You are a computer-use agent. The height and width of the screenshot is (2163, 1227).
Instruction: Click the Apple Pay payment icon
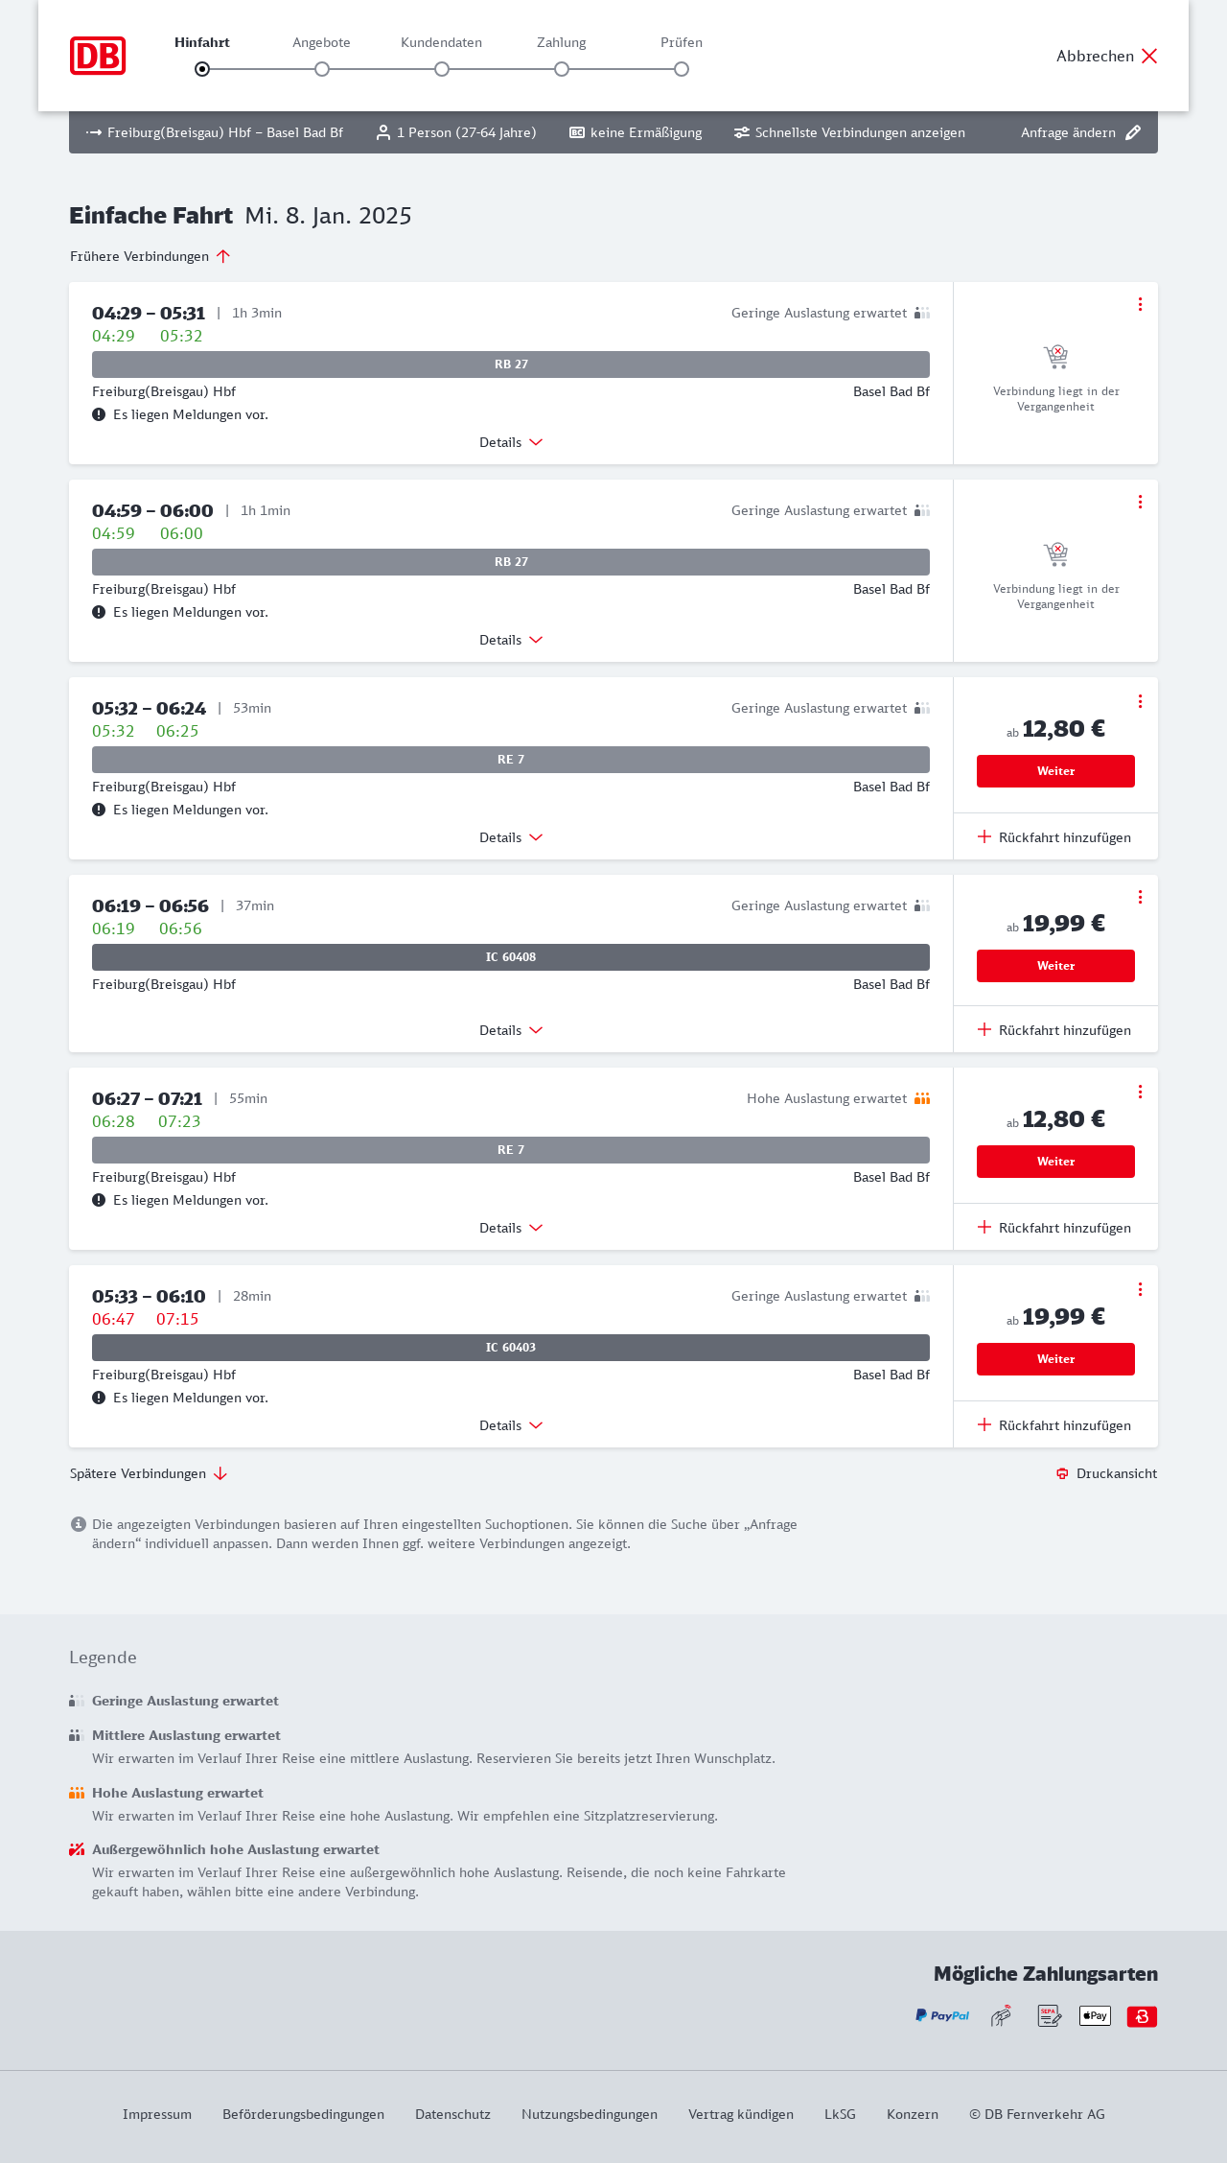1095,2016
